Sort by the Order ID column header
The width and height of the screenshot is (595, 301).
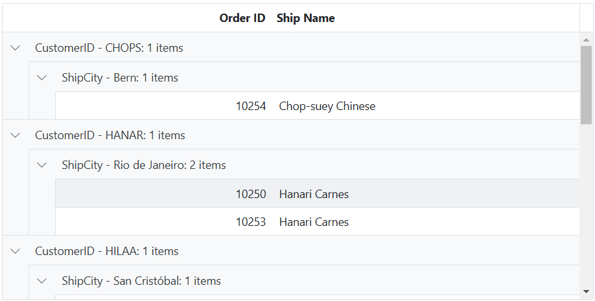coord(242,18)
